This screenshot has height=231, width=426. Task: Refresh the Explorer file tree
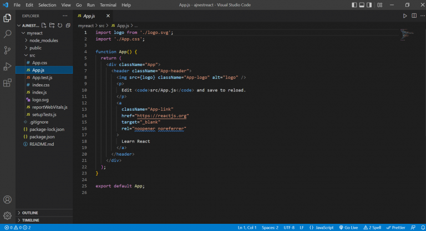(60, 25)
